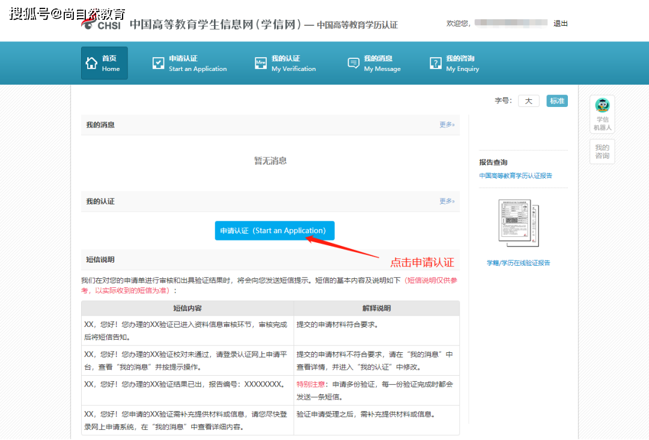Expand 更多 next to 我的认证
Viewport: 649px width, 440px height.
tap(446, 201)
